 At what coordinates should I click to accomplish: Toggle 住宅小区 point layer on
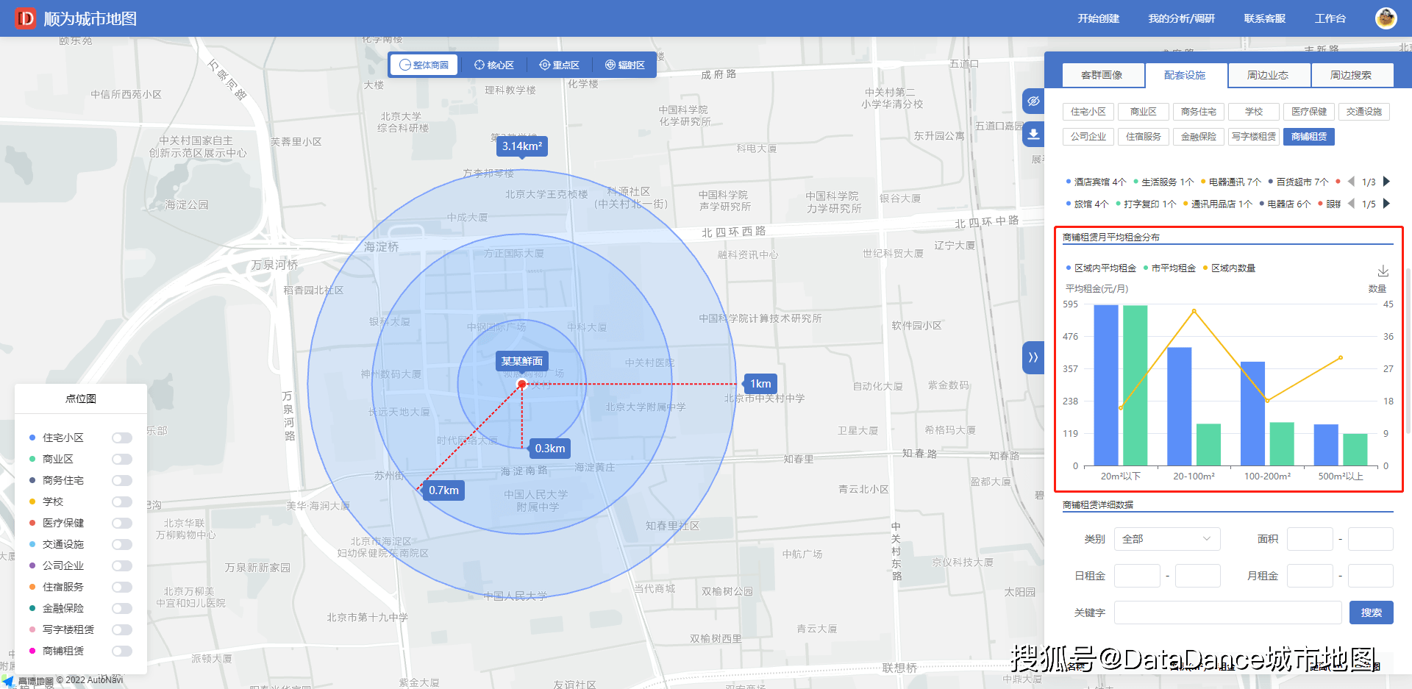pyautogui.click(x=122, y=438)
